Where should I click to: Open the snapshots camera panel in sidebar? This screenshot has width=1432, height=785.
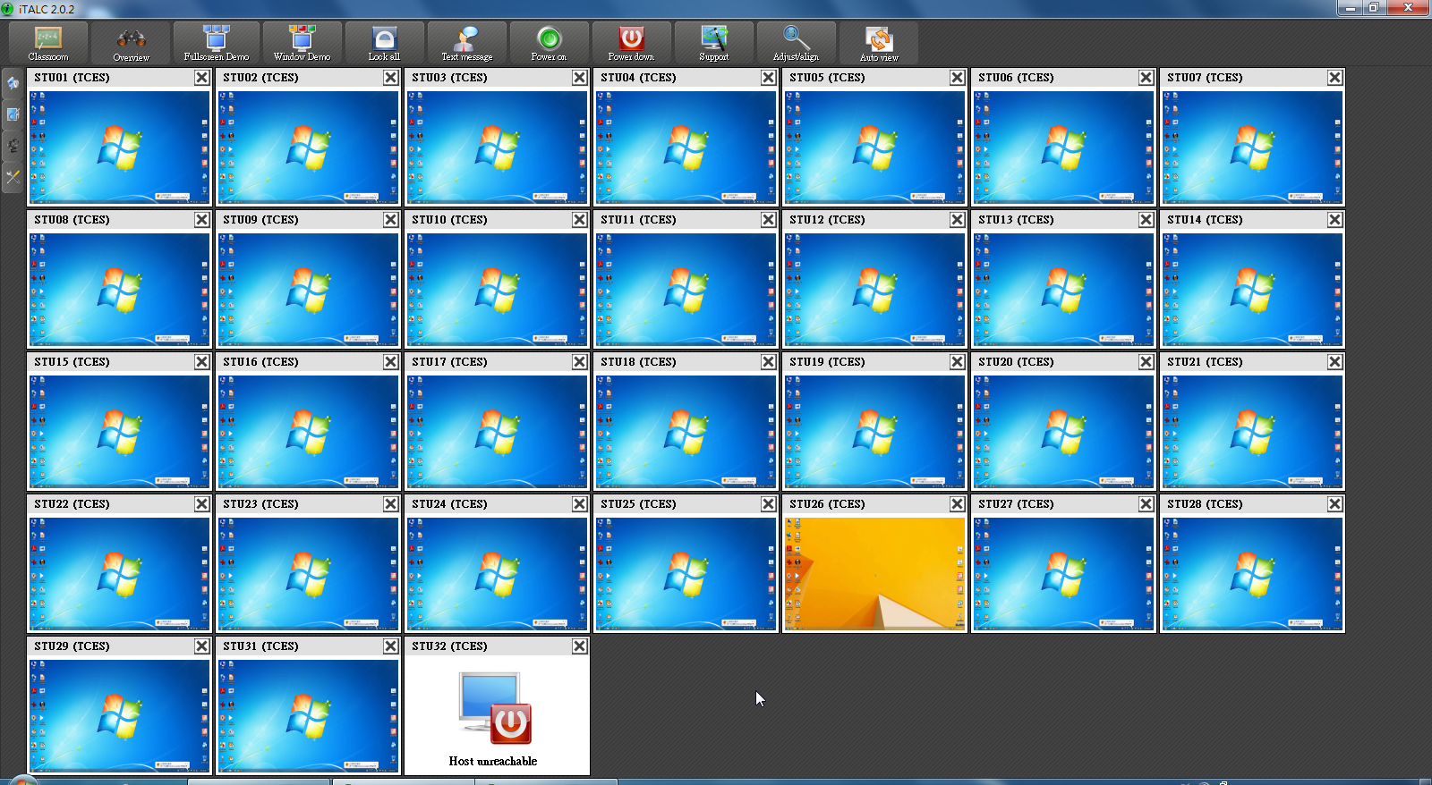pos(13,146)
